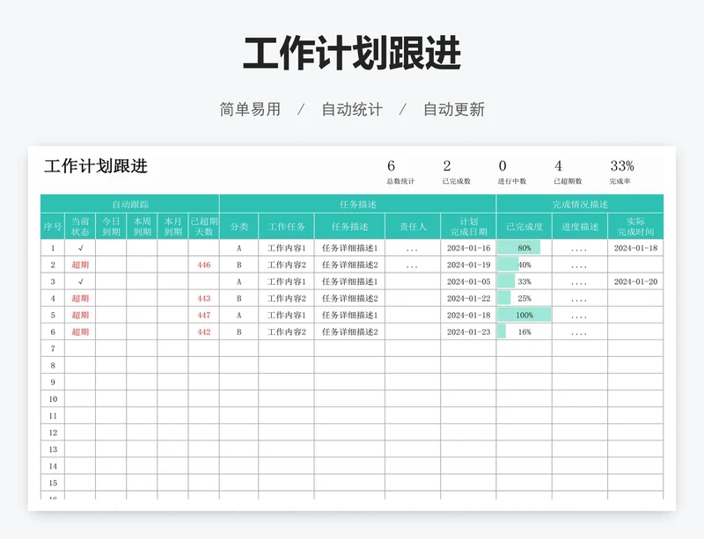
Task: Click the 简单易用 subtitle text
Action: (x=250, y=109)
